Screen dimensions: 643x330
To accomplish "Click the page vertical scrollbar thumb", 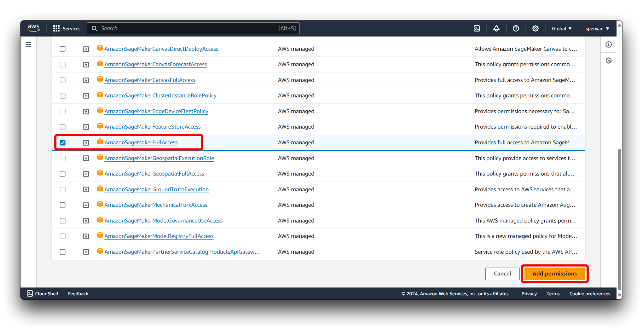I will pos(619,219).
